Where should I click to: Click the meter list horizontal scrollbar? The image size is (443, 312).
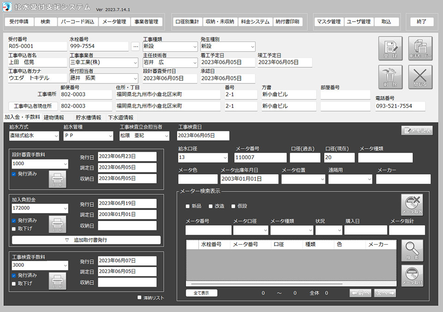(x=267, y=284)
